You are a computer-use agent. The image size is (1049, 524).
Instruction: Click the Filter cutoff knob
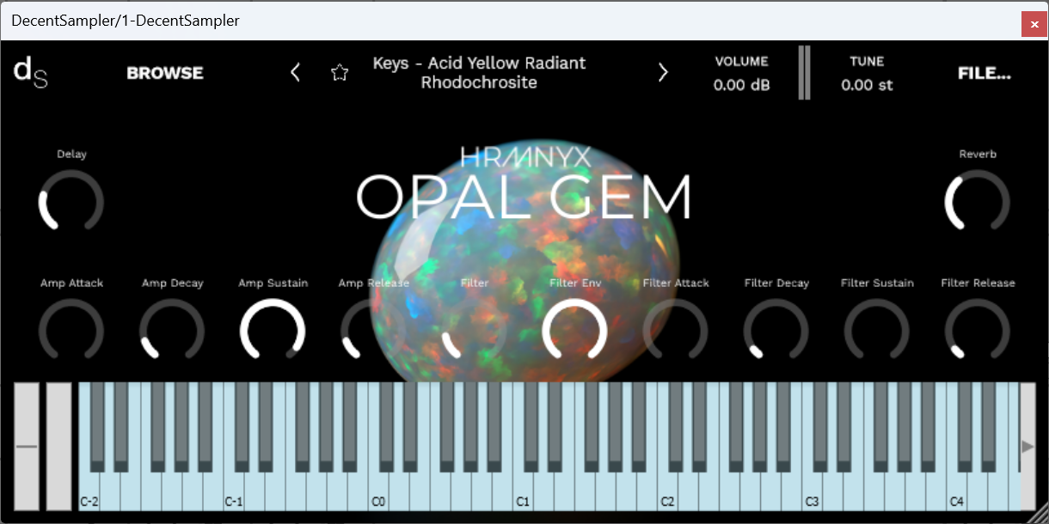474,331
